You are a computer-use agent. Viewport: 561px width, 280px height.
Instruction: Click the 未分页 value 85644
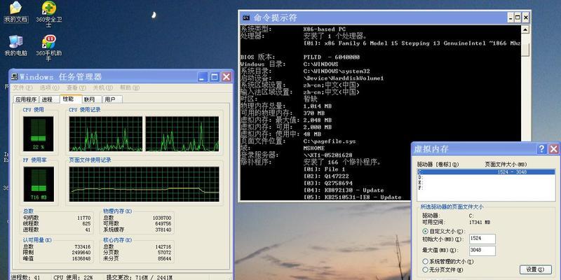pyautogui.click(x=164, y=258)
